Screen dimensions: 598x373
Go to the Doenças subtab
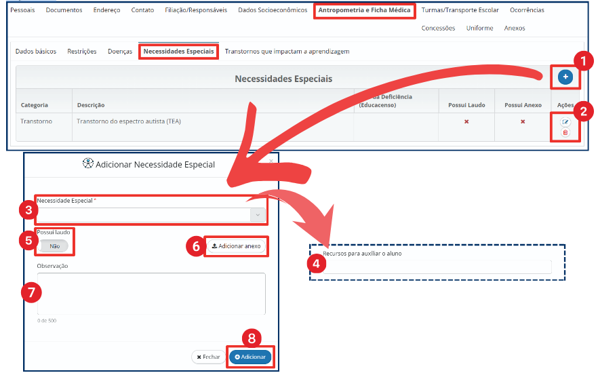tap(120, 52)
